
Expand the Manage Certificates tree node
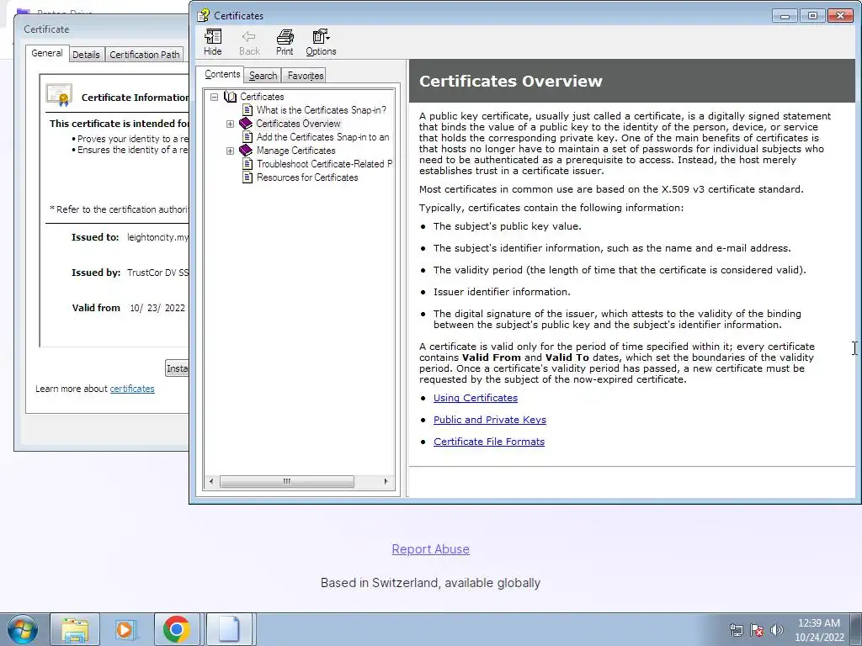[231, 151]
